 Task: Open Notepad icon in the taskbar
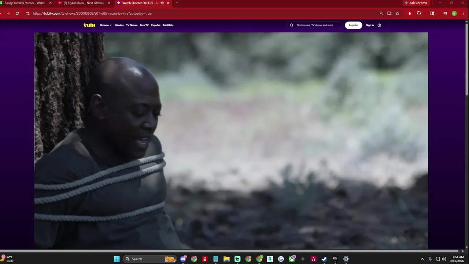pos(216,259)
